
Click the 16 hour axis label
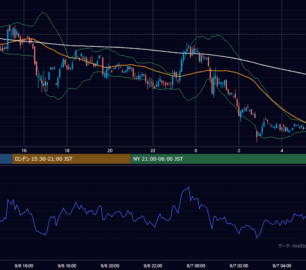coord(24,151)
